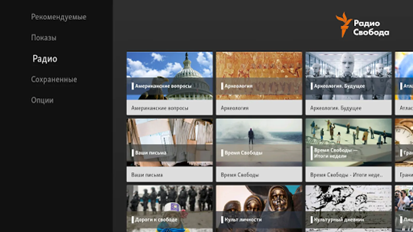Open the Рекомендуемые section
Viewport: 413px width, 232px height.
[59, 17]
